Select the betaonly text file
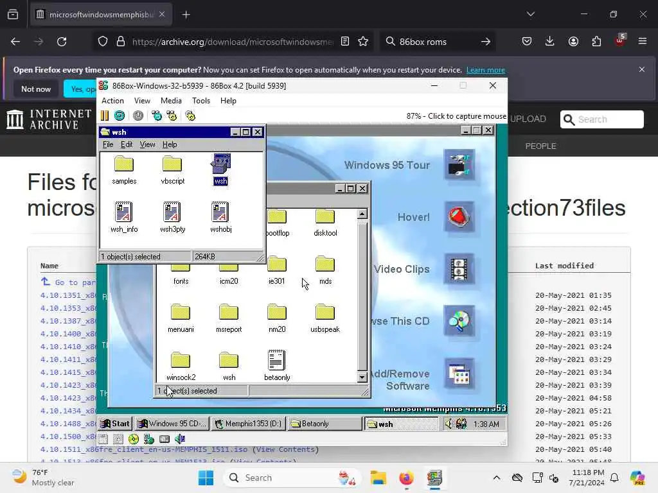 coord(277,365)
